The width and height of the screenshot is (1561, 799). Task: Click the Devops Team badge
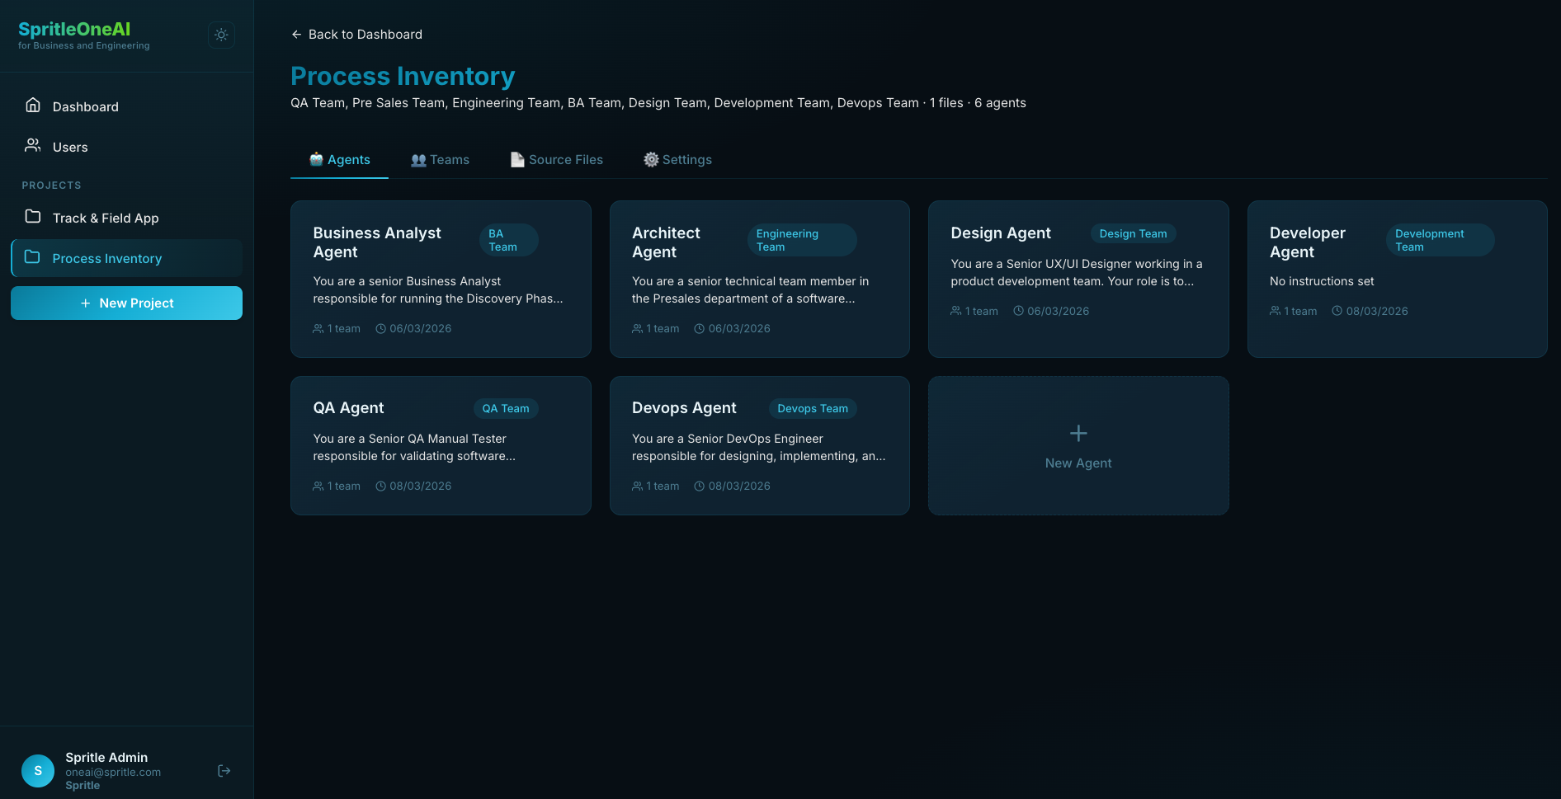click(812, 408)
